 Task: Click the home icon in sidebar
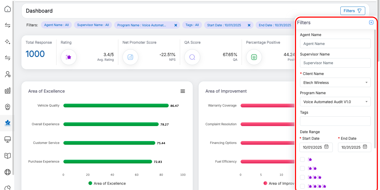8,9
